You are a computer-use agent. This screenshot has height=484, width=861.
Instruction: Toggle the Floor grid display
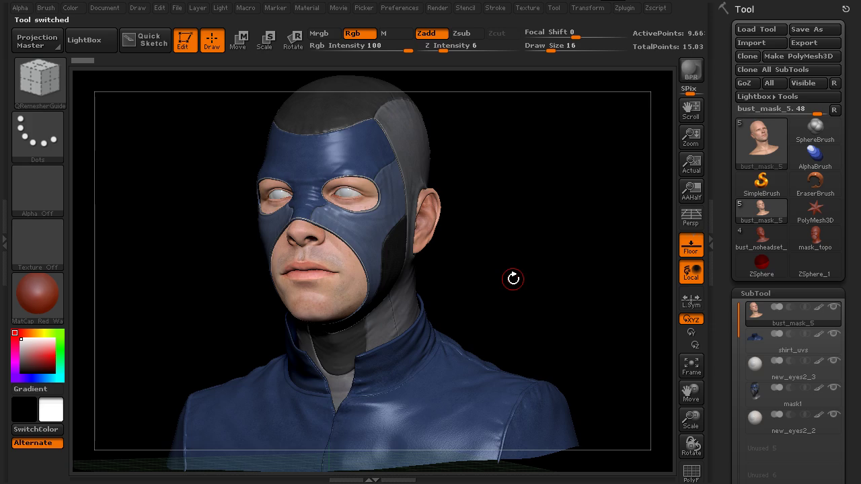691,245
